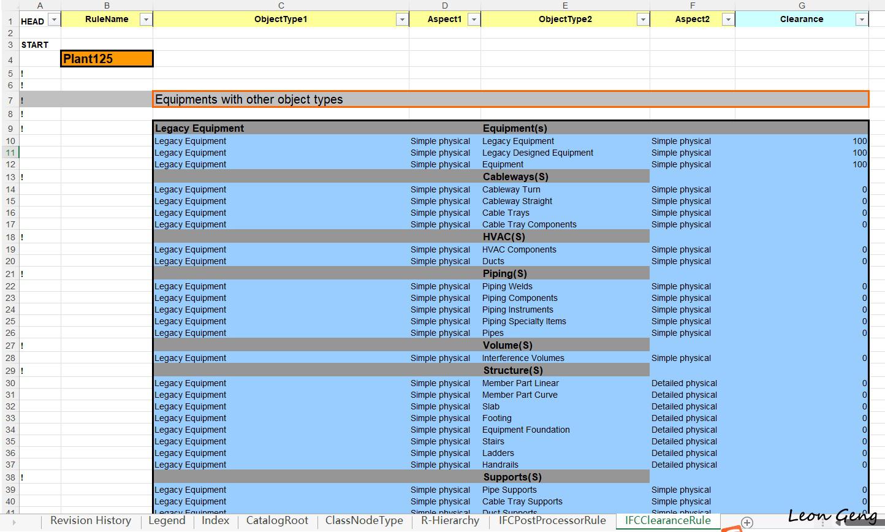Image resolution: width=885 pixels, height=532 pixels.
Task: Select the START cell
Action: (40, 45)
